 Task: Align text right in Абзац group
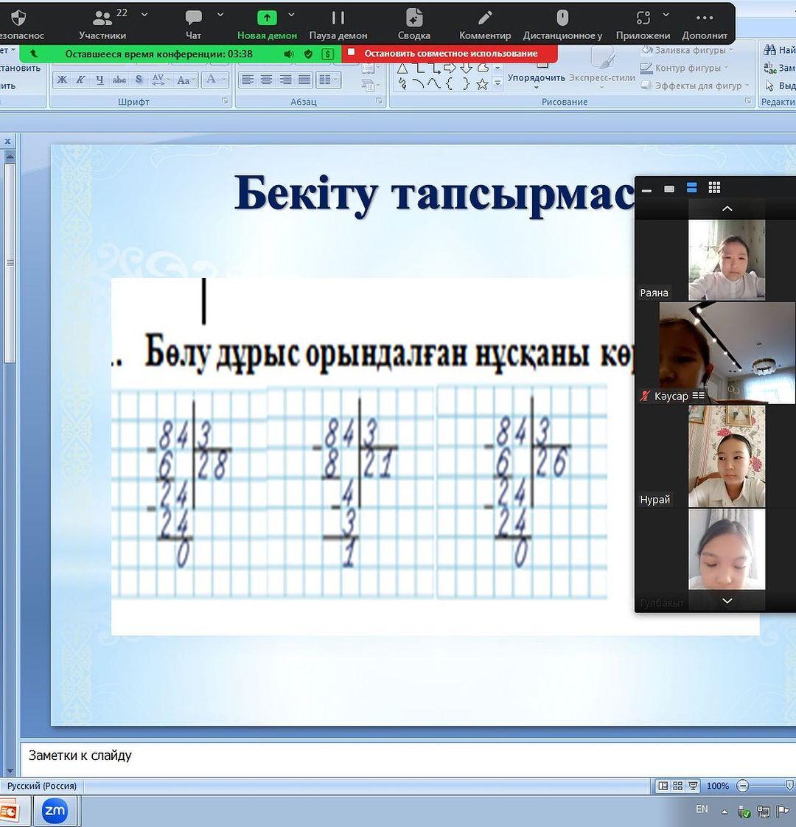point(285,80)
